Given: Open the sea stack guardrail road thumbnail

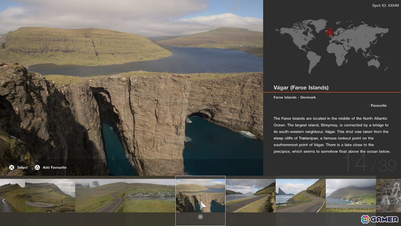Looking at the screenshot, I should [x=301, y=196].
